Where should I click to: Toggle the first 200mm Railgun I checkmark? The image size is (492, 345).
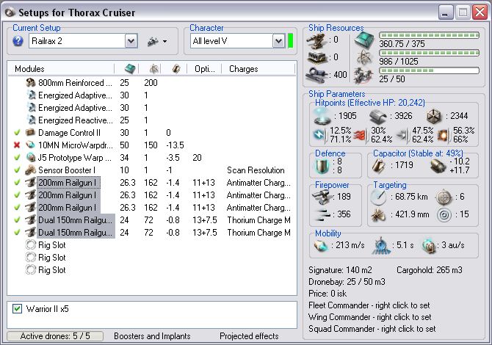[x=17, y=182]
